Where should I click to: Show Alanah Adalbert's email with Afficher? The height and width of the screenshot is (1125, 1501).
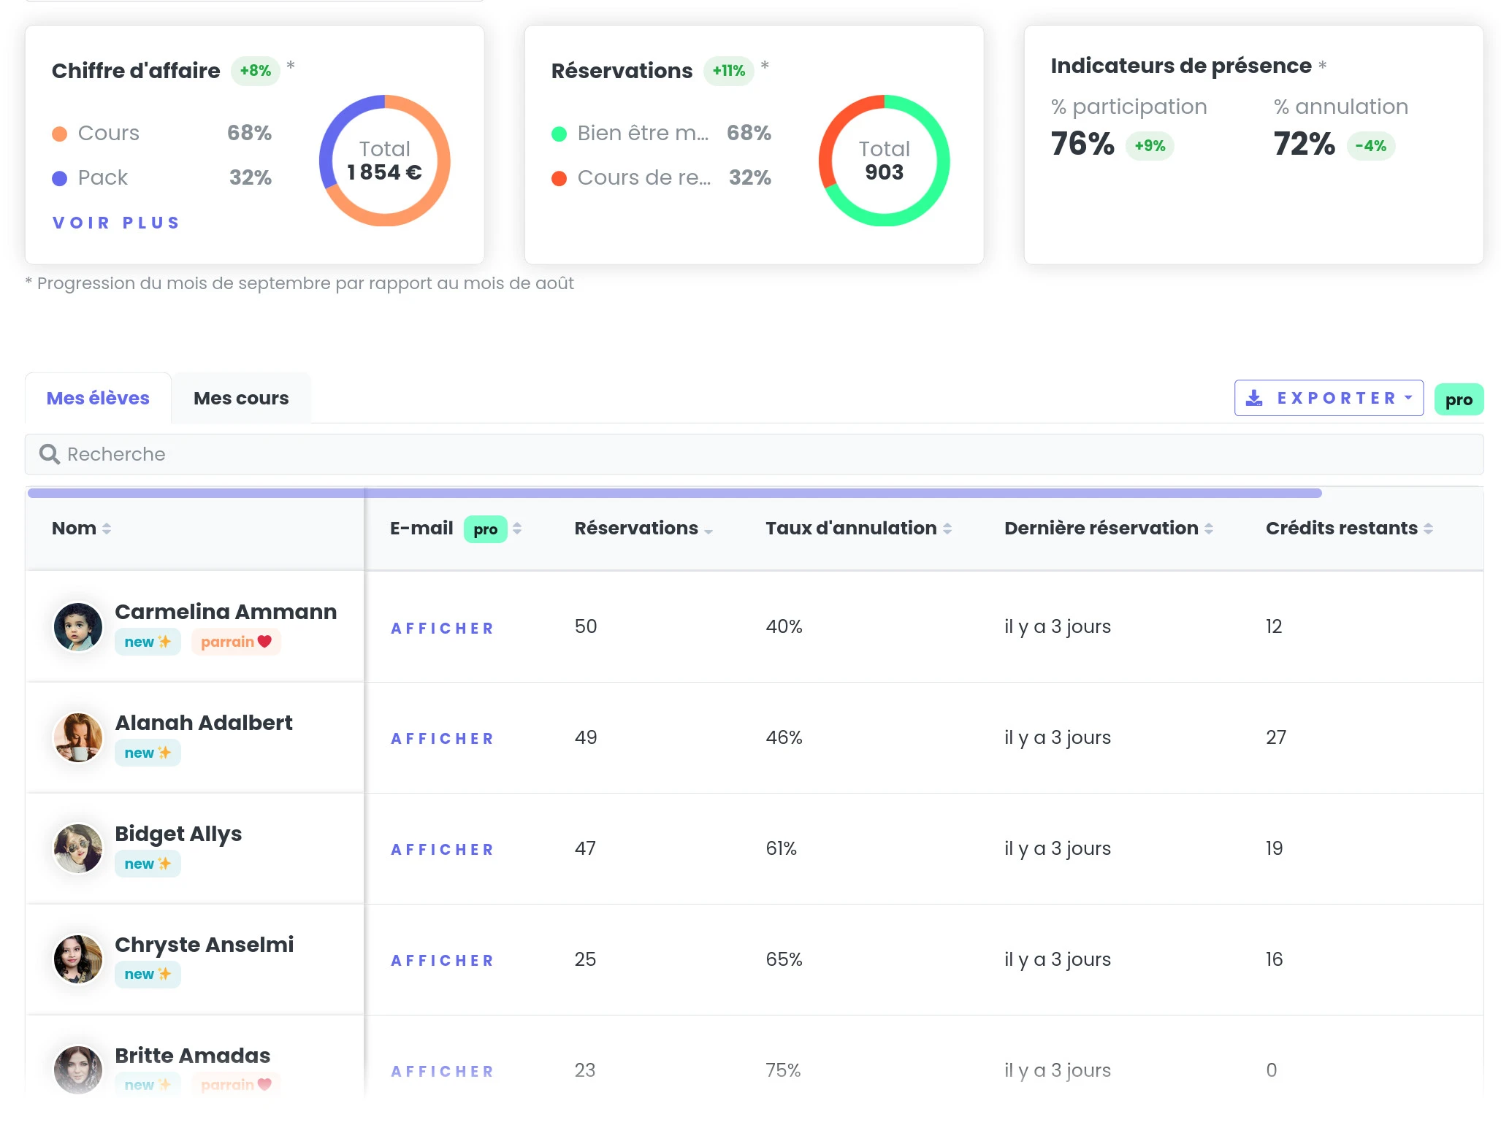(443, 738)
